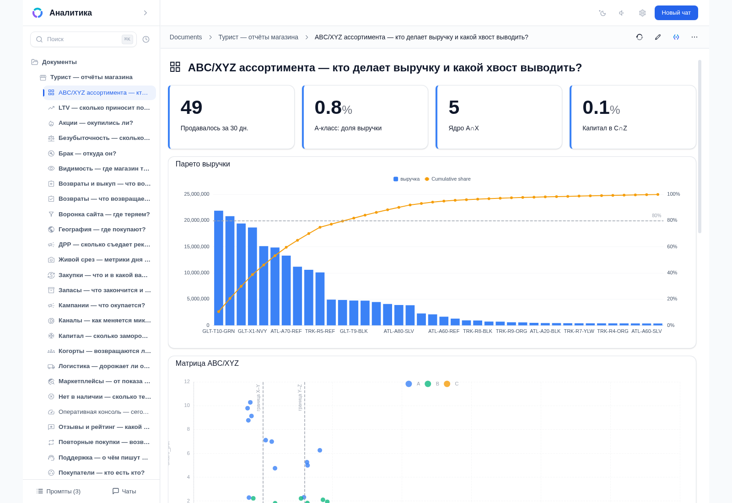Click the vertical scrollbar of the report
This screenshot has height=503, width=732.
point(700,146)
